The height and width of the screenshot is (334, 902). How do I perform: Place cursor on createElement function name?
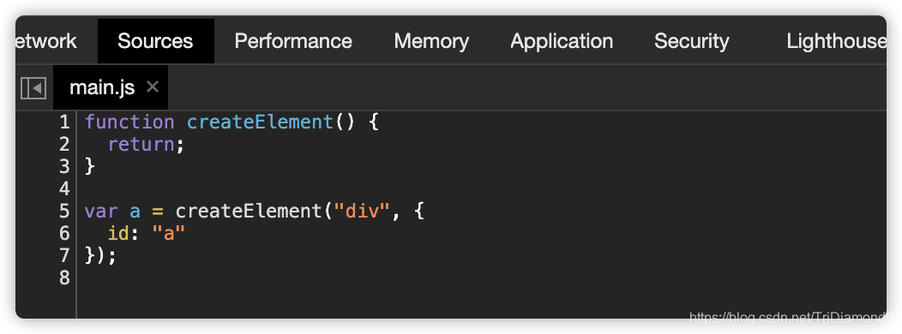[x=260, y=122]
